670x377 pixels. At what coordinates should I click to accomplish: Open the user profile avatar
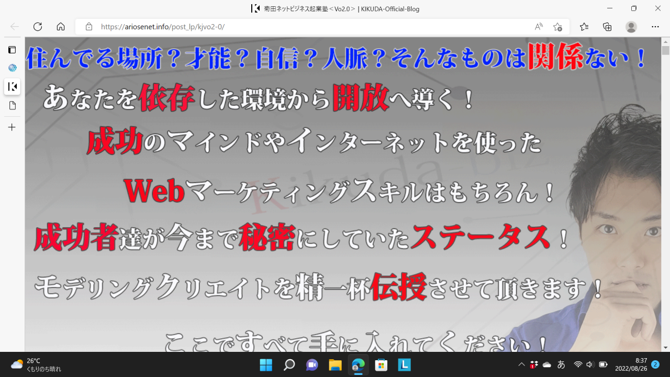(x=631, y=27)
